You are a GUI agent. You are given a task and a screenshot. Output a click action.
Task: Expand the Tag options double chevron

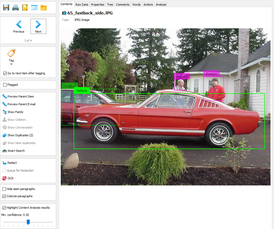click(11, 64)
